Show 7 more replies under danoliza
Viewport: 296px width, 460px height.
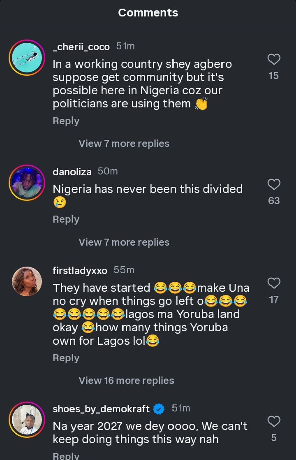(x=124, y=242)
